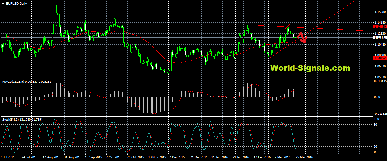Click the red 1.13420 price tag
Viewport: 387px width, 161px height.
pos(380,26)
